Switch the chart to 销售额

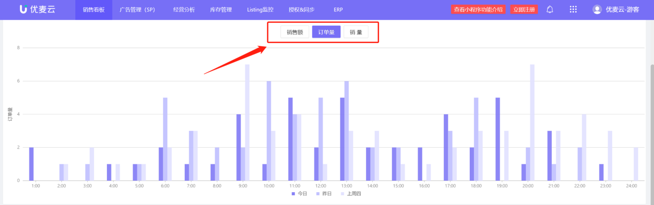tap(295, 32)
